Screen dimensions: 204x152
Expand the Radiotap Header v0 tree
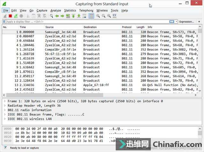[x=5, y=106]
